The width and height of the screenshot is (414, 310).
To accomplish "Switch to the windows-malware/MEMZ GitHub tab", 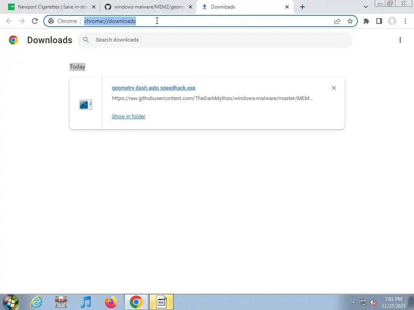I will [x=148, y=7].
